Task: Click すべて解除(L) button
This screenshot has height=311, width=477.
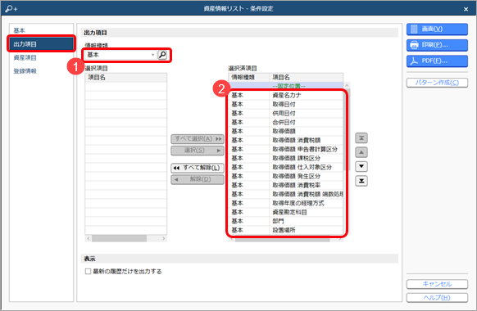Action: click(x=198, y=168)
